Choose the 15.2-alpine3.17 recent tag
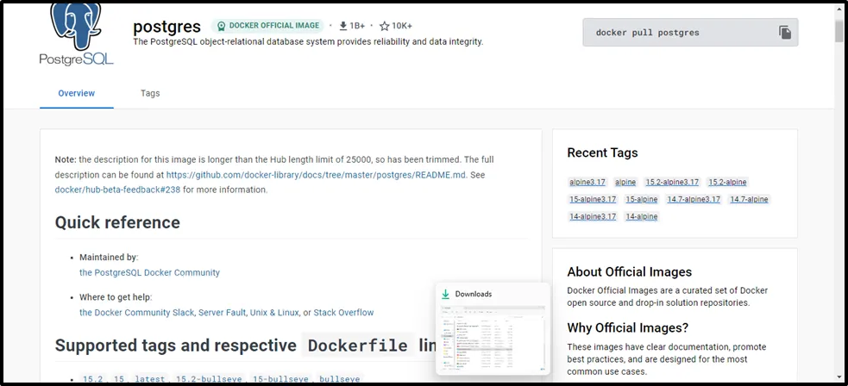 pos(672,183)
